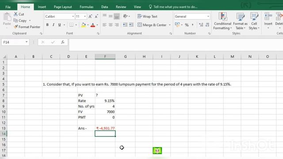Select the Ans cell showing -4,931.77
This screenshot has height=159, width=283.
105,128
